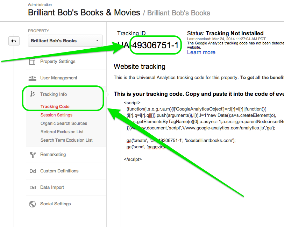Screen dimensions: 284x227
Task: Open Data Import
Action: pyautogui.click(x=52, y=187)
